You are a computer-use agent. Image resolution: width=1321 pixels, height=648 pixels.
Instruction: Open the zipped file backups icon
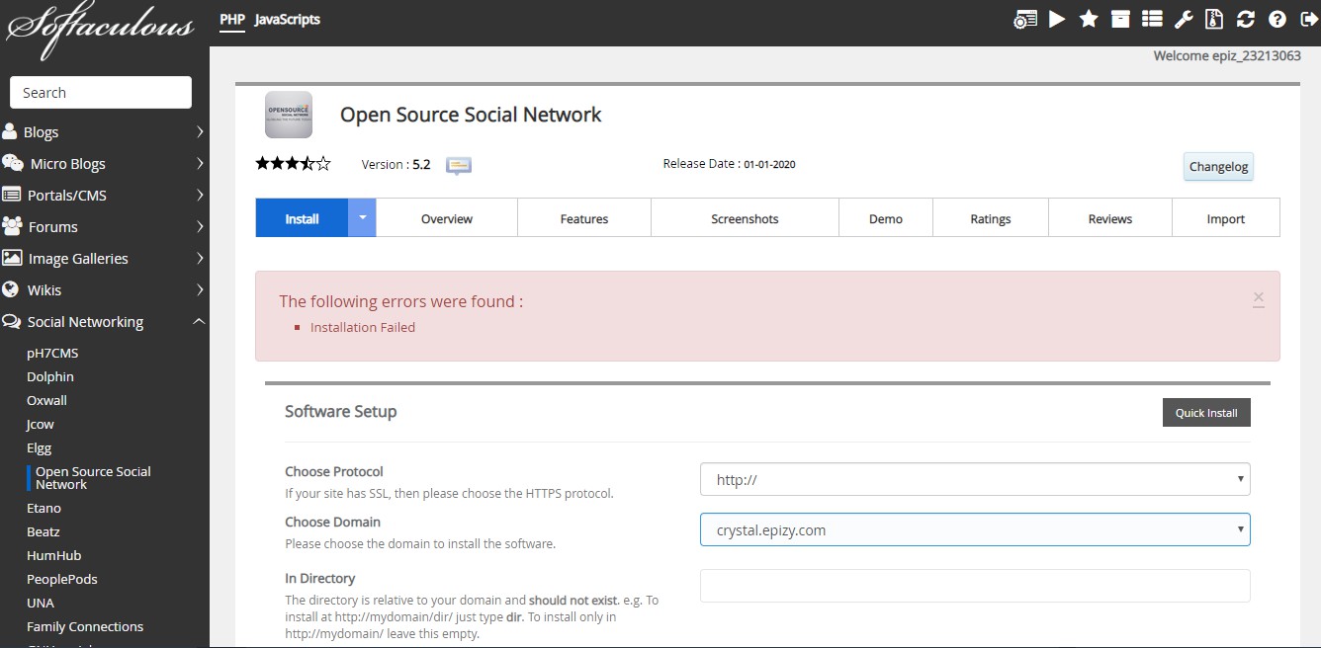pos(1214,19)
